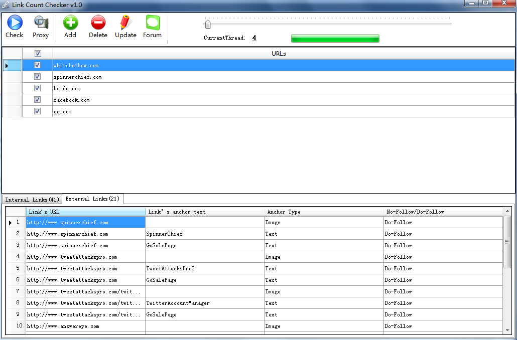Click the thread count slider handle
The height and width of the screenshot is (340, 517).
tap(207, 24)
